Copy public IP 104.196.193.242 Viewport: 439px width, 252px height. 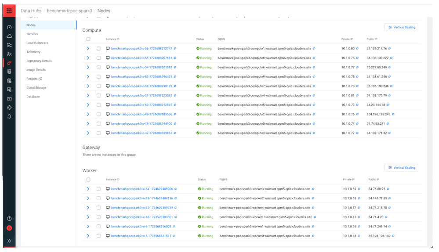click(393, 115)
